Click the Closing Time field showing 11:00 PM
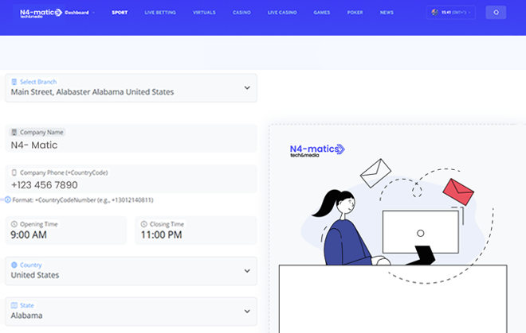 point(191,234)
